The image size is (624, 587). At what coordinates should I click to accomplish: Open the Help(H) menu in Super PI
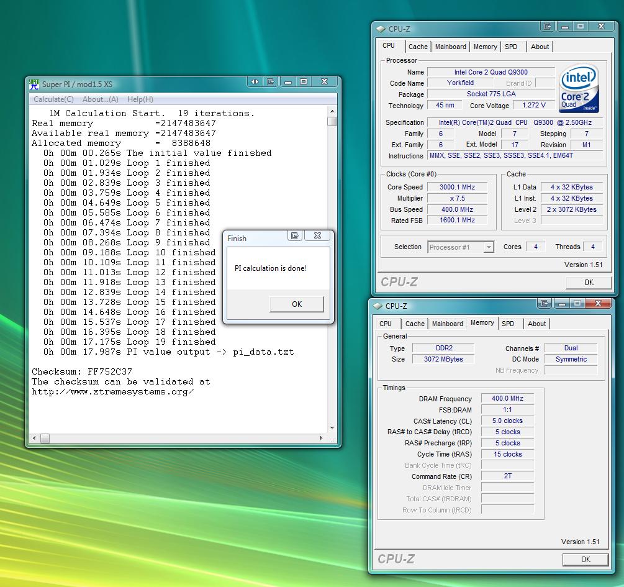pos(140,99)
